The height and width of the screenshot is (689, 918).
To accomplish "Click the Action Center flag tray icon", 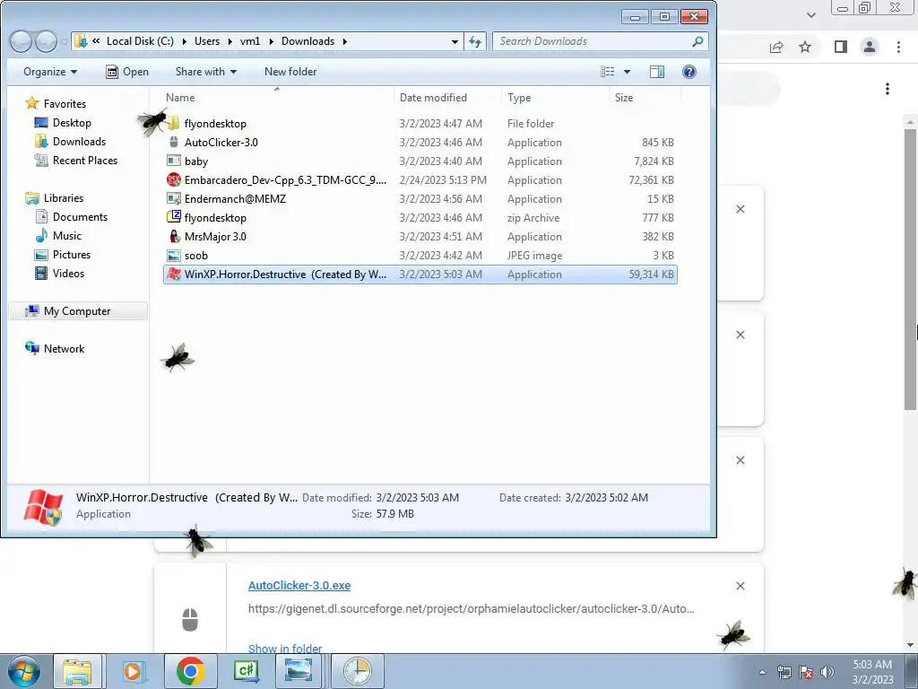I will coord(806,672).
